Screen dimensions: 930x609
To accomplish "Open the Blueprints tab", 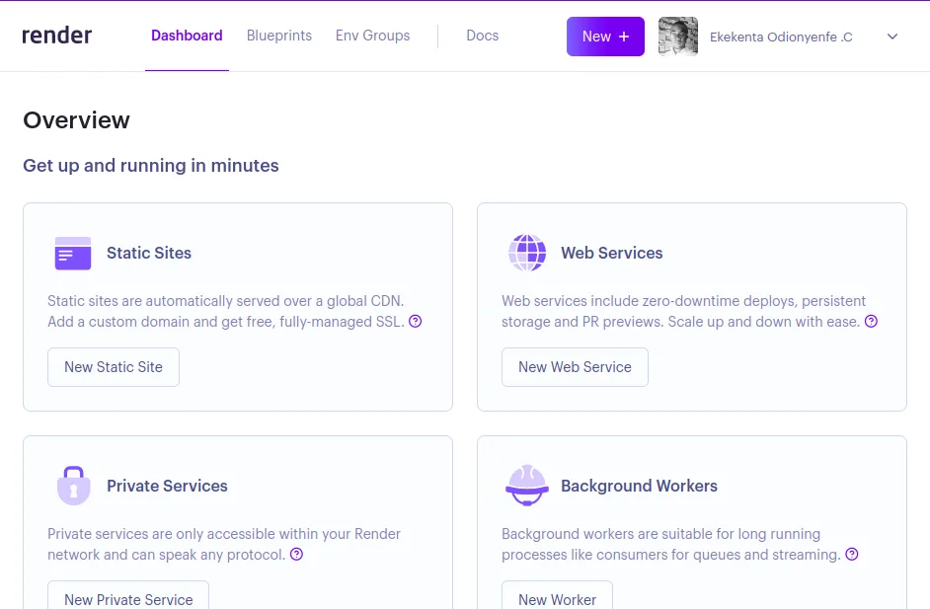I will point(279,36).
